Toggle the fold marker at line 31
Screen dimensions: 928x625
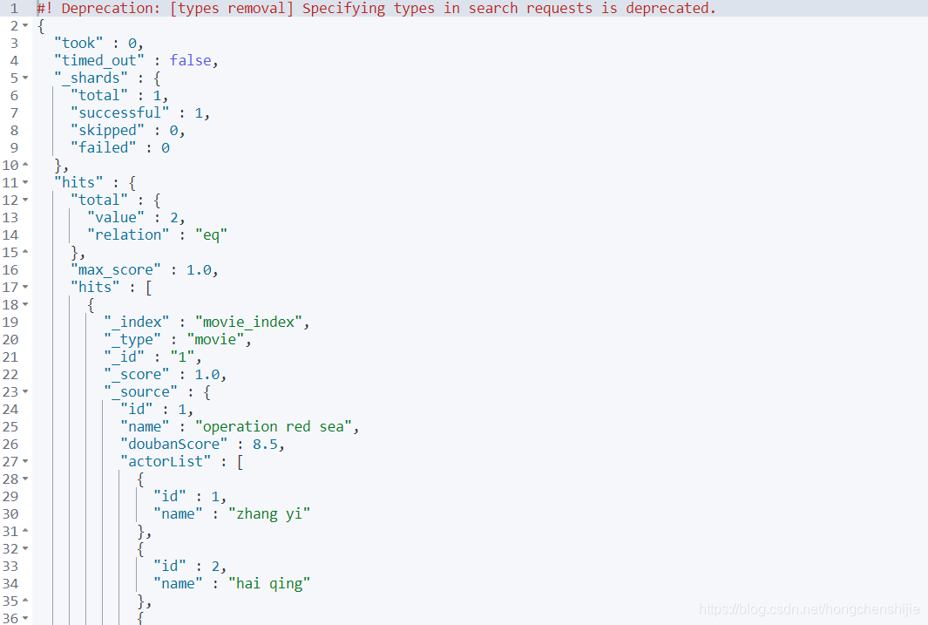[x=25, y=530]
